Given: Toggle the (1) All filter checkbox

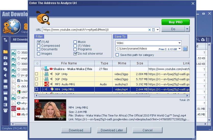Looking at the screenshot, I should (x=39, y=42).
